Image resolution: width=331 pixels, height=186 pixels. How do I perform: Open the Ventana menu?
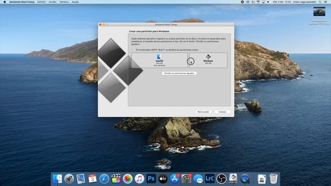(64, 2)
